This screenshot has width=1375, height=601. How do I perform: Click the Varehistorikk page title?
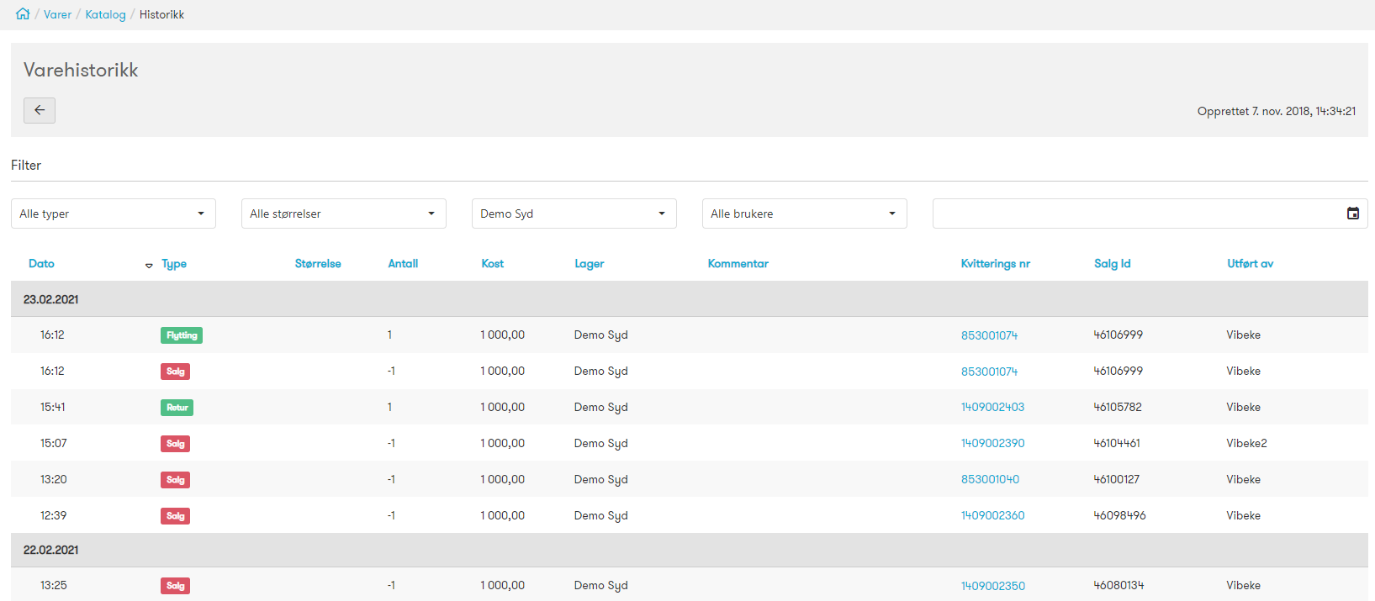coord(81,70)
